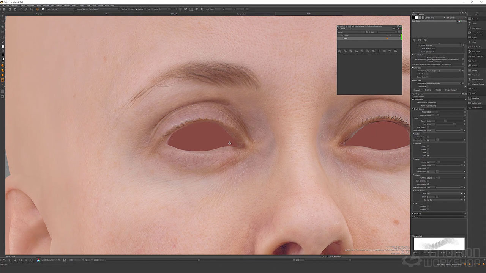Open the Texture Sets palette
The width and height of the screenshot is (486, 273).
coord(476,103)
